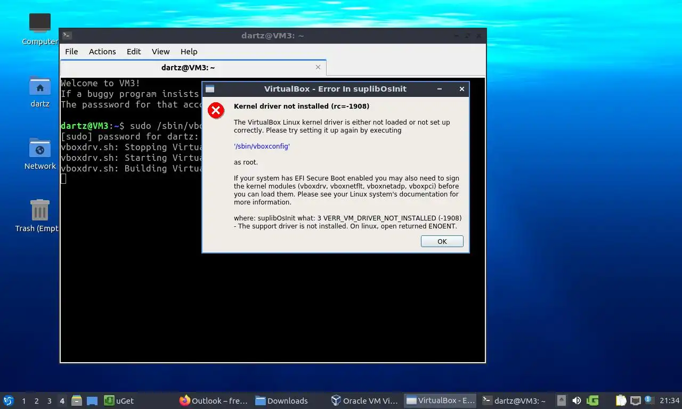The width and height of the screenshot is (682, 409).
Task: Open the Network desktop icon
Action: pyautogui.click(x=40, y=153)
